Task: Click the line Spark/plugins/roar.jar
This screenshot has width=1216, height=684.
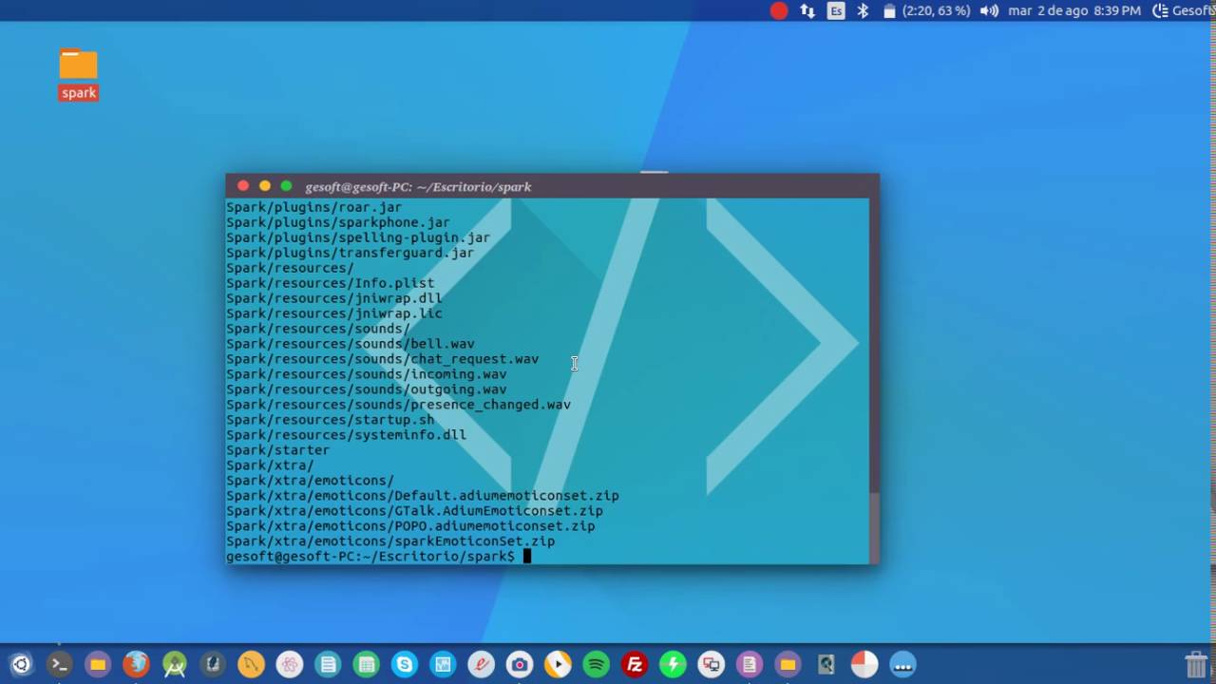Action: [x=313, y=207]
